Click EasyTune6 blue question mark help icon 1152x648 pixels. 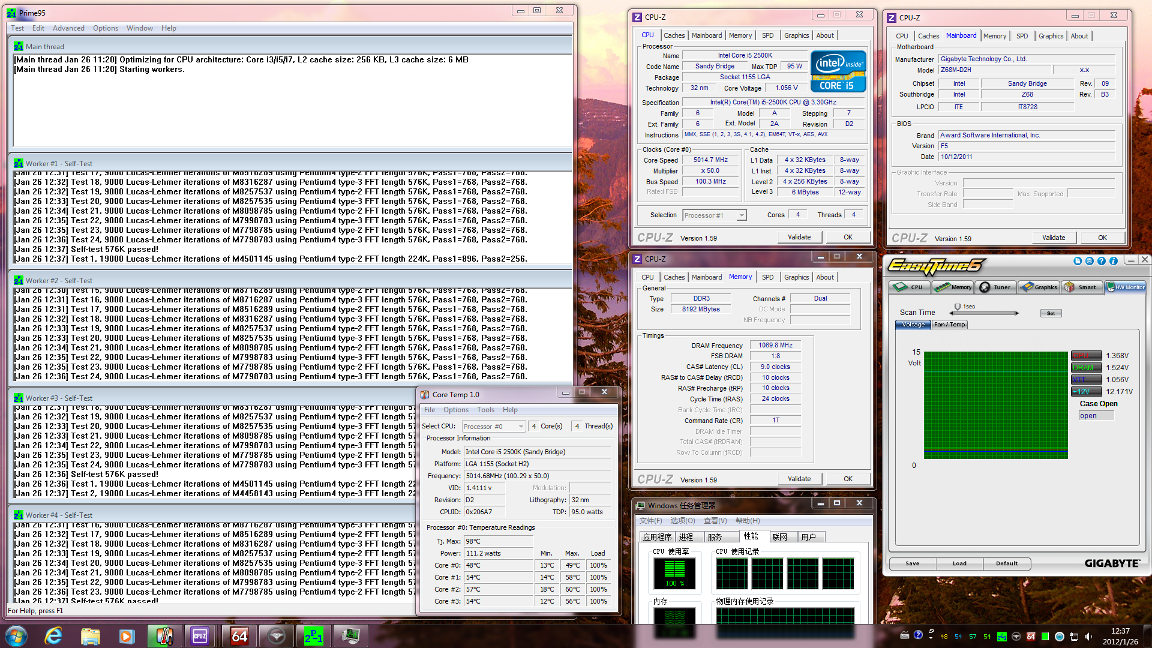(1102, 261)
